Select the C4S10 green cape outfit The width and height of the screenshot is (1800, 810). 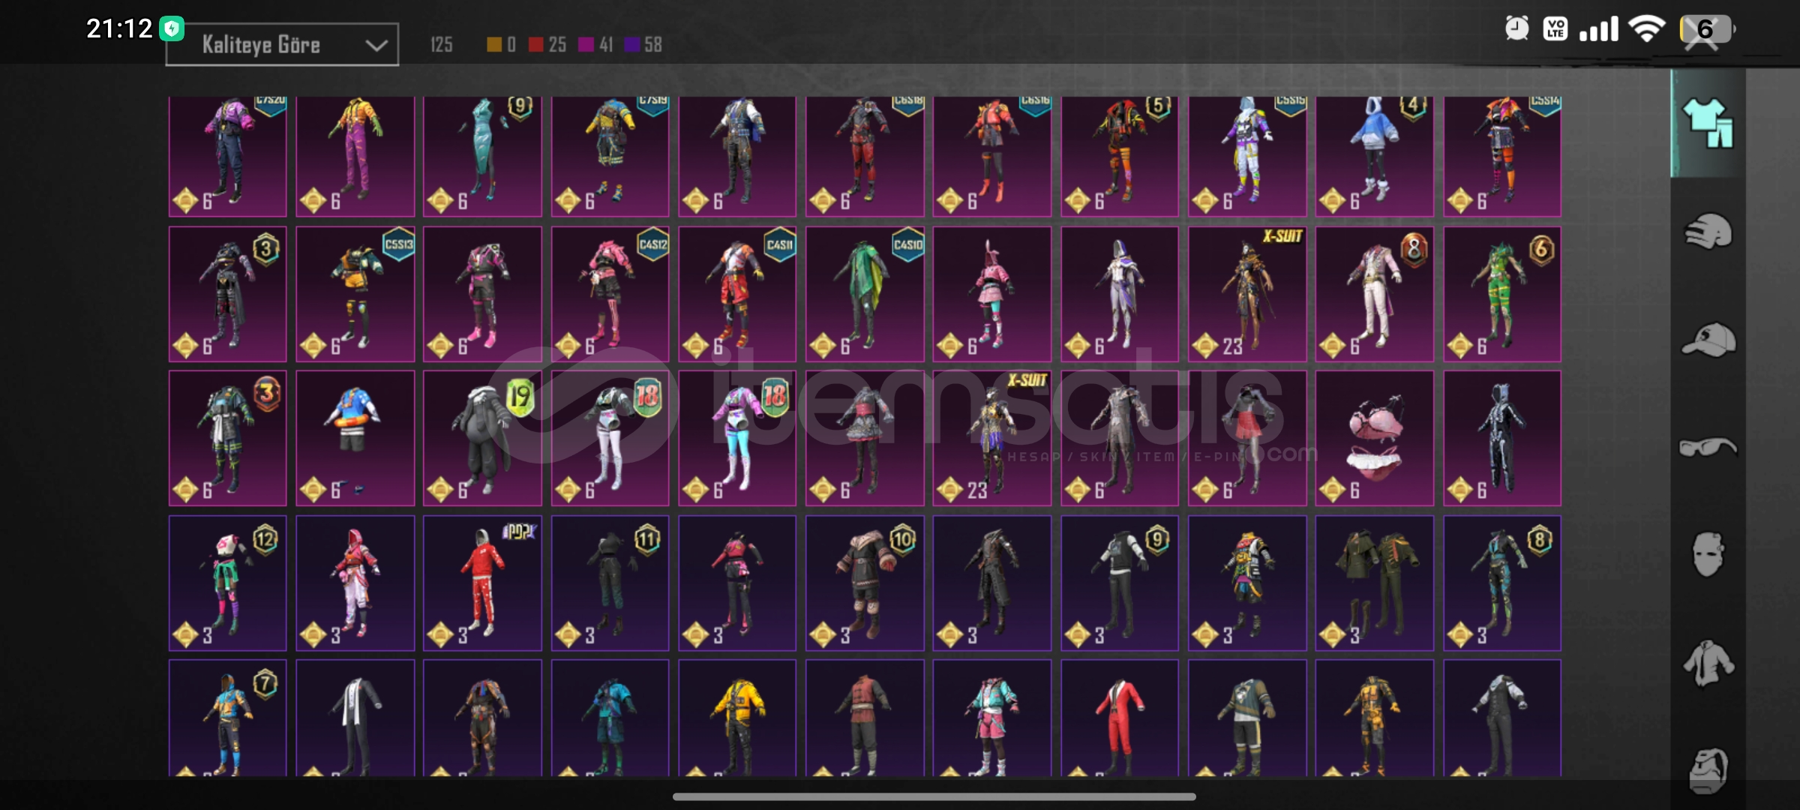(x=865, y=294)
